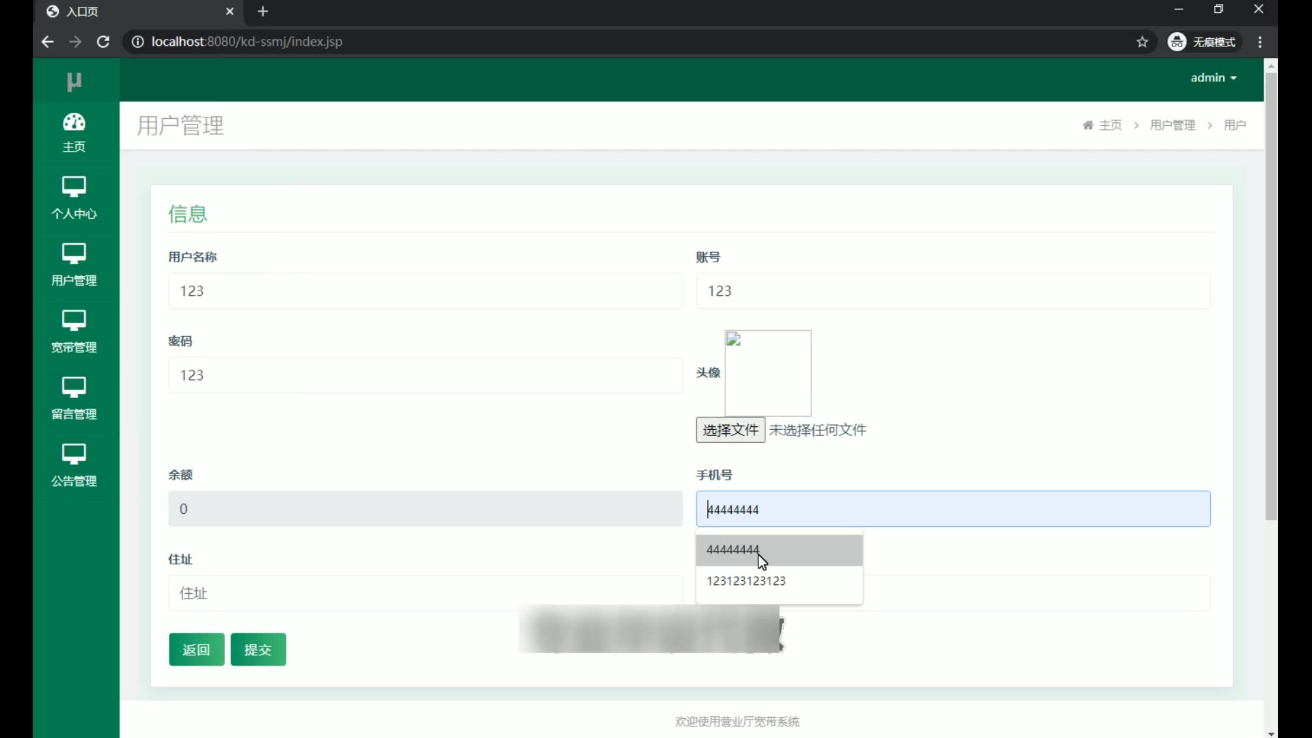Expand the admin user dropdown
Image resolution: width=1312 pixels, height=738 pixels.
click(x=1214, y=78)
